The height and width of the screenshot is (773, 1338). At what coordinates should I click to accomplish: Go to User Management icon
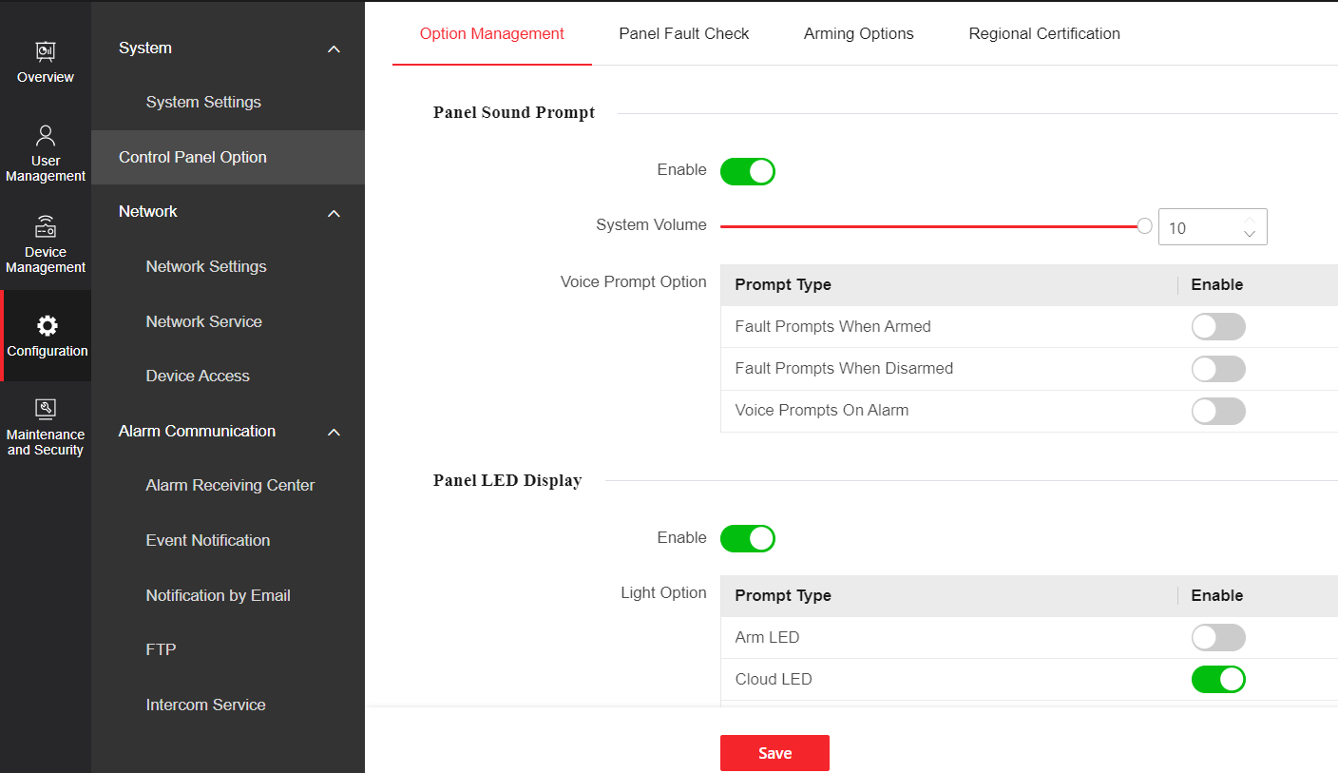click(x=45, y=135)
